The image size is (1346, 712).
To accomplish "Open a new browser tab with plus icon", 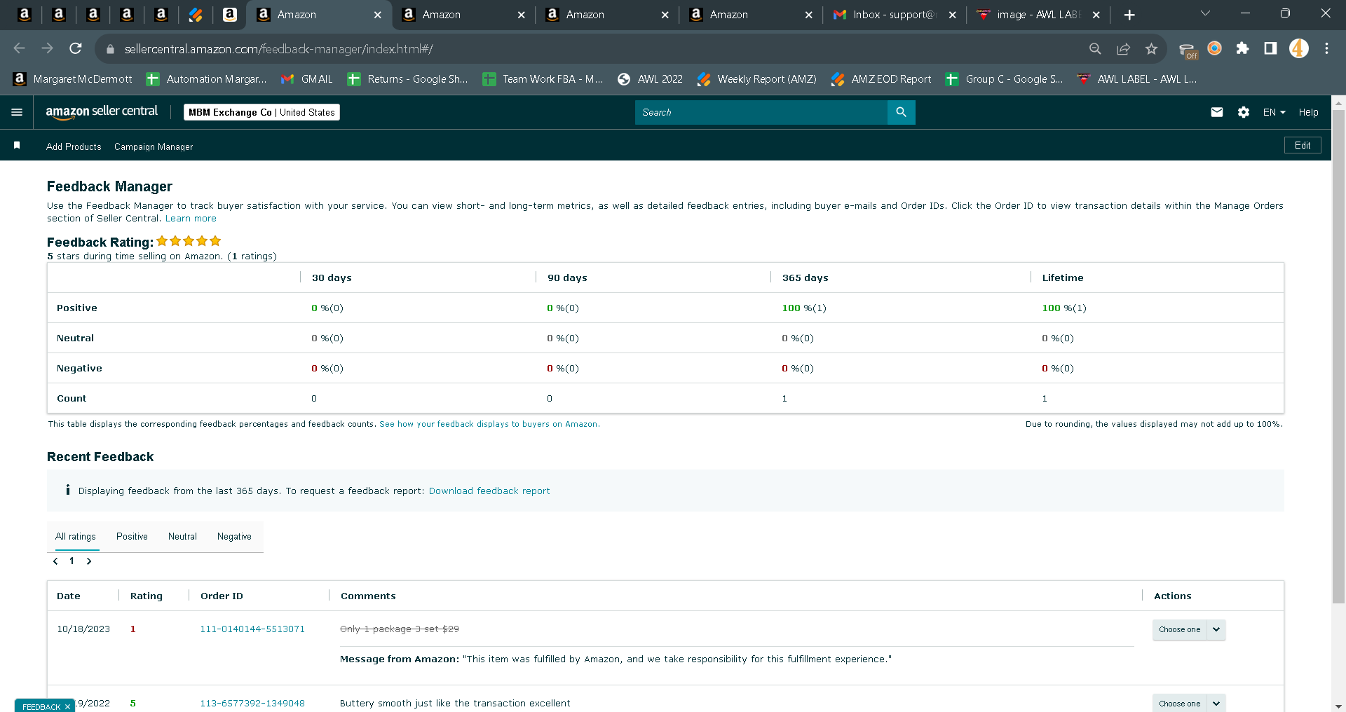I will [x=1129, y=15].
